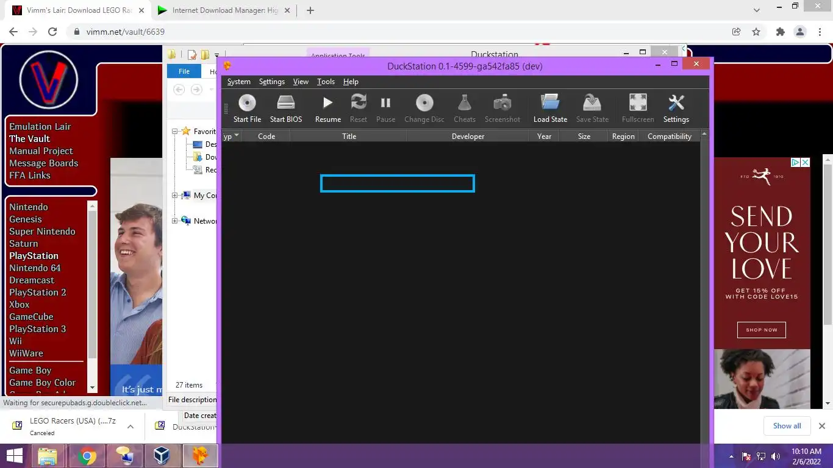This screenshot has width=833, height=468.
Task: Sort game list by Year column
Action: pyautogui.click(x=544, y=136)
